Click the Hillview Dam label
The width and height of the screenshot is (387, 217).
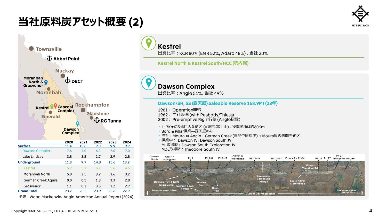click(x=201, y=184)
